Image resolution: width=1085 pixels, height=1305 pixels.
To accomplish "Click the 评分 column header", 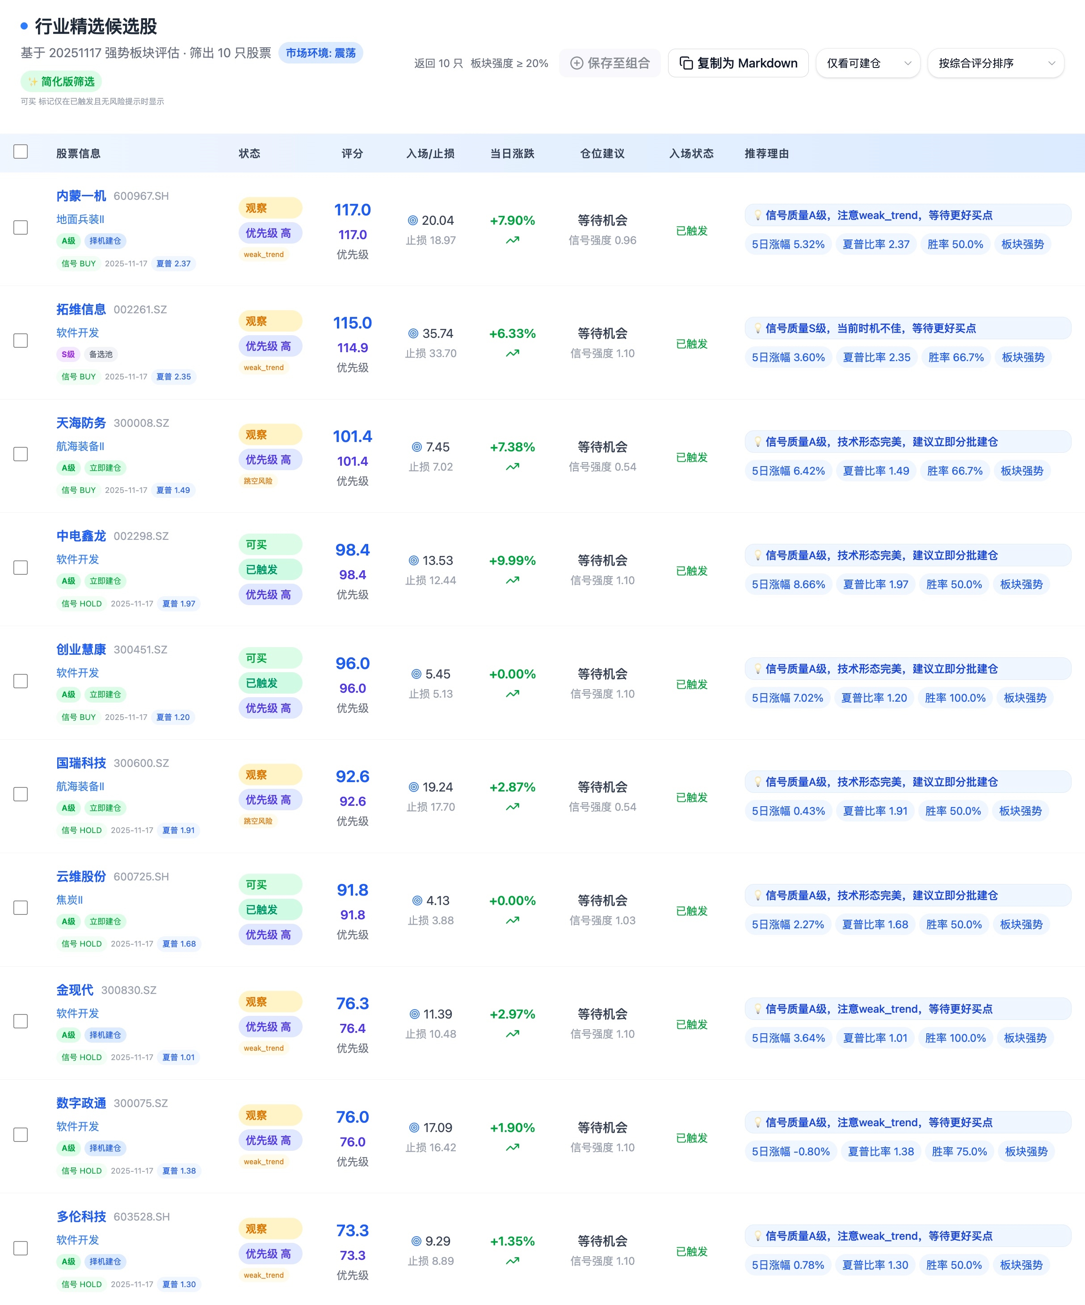I will [x=352, y=153].
